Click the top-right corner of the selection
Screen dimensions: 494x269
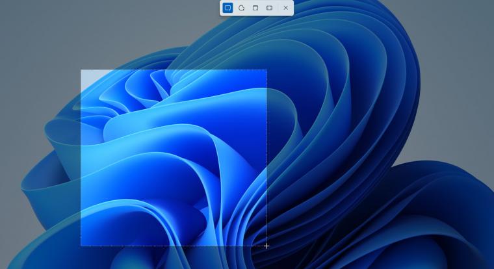click(266, 70)
